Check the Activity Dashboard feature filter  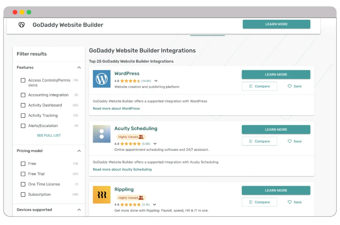click(x=23, y=105)
